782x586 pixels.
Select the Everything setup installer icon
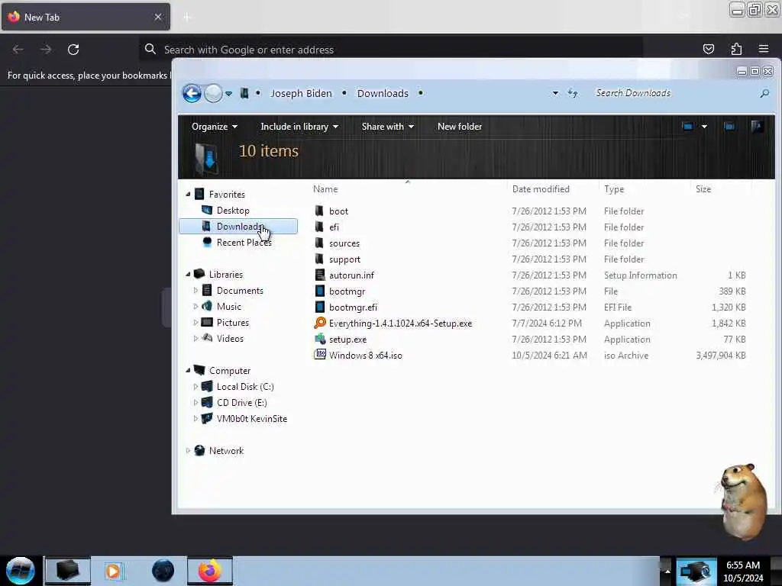coord(320,323)
